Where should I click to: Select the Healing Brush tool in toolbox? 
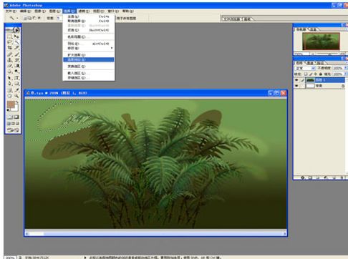[x=9, y=54]
